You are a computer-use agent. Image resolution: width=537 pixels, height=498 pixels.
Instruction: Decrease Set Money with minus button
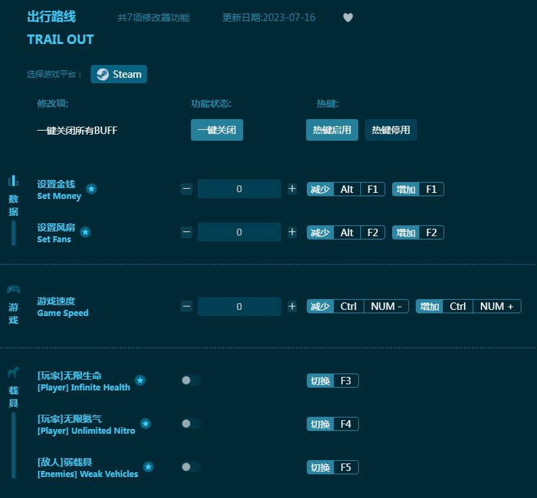click(x=187, y=189)
